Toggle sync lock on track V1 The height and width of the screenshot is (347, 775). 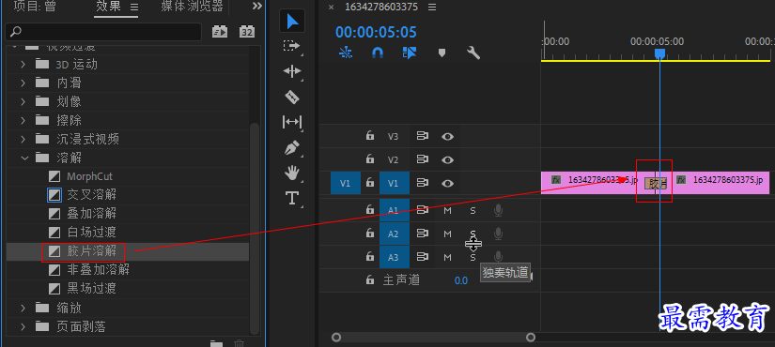[422, 183]
